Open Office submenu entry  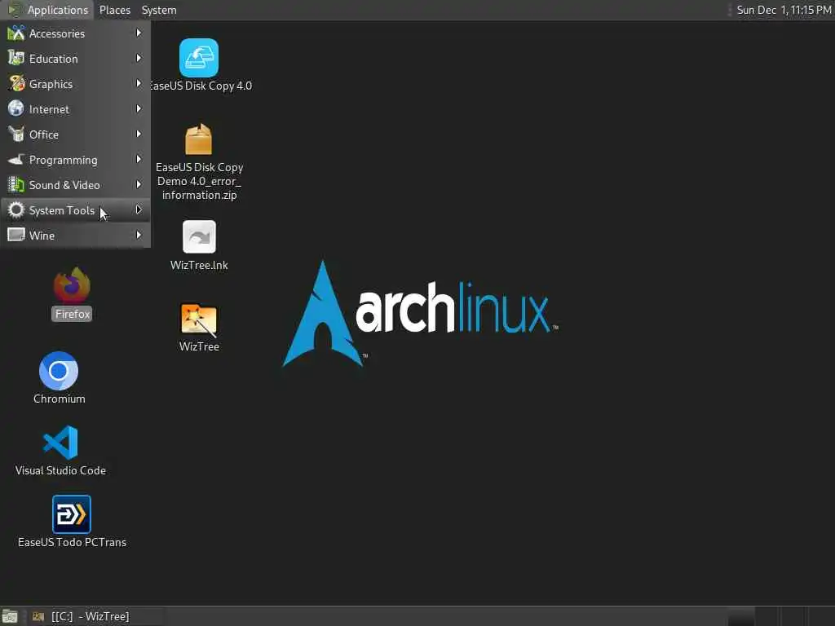(76, 134)
